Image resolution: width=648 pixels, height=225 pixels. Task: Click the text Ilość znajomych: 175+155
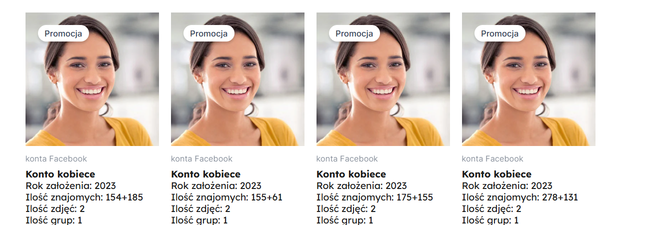(374, 197)
